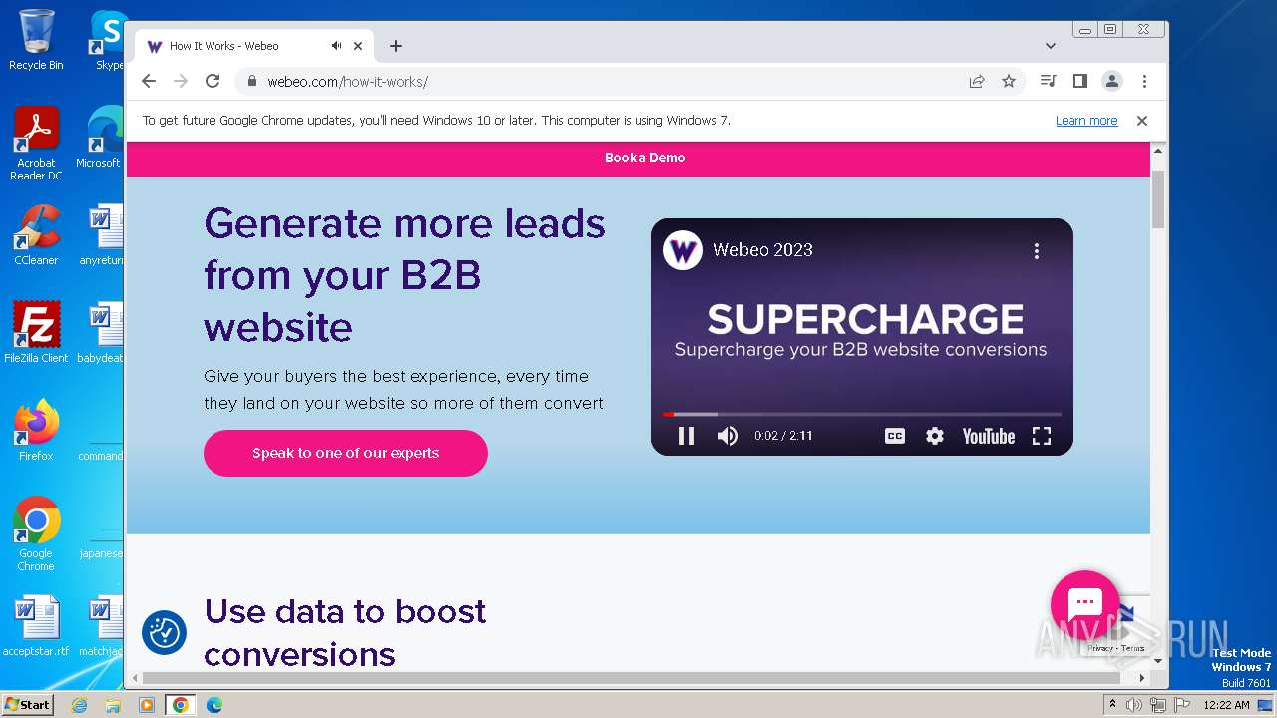Launch Internet Explorer from taskbar

80,705
